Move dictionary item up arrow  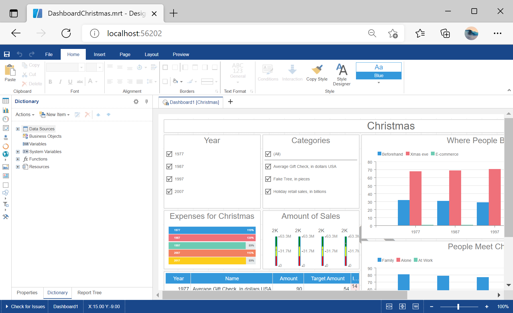[98, 115]
